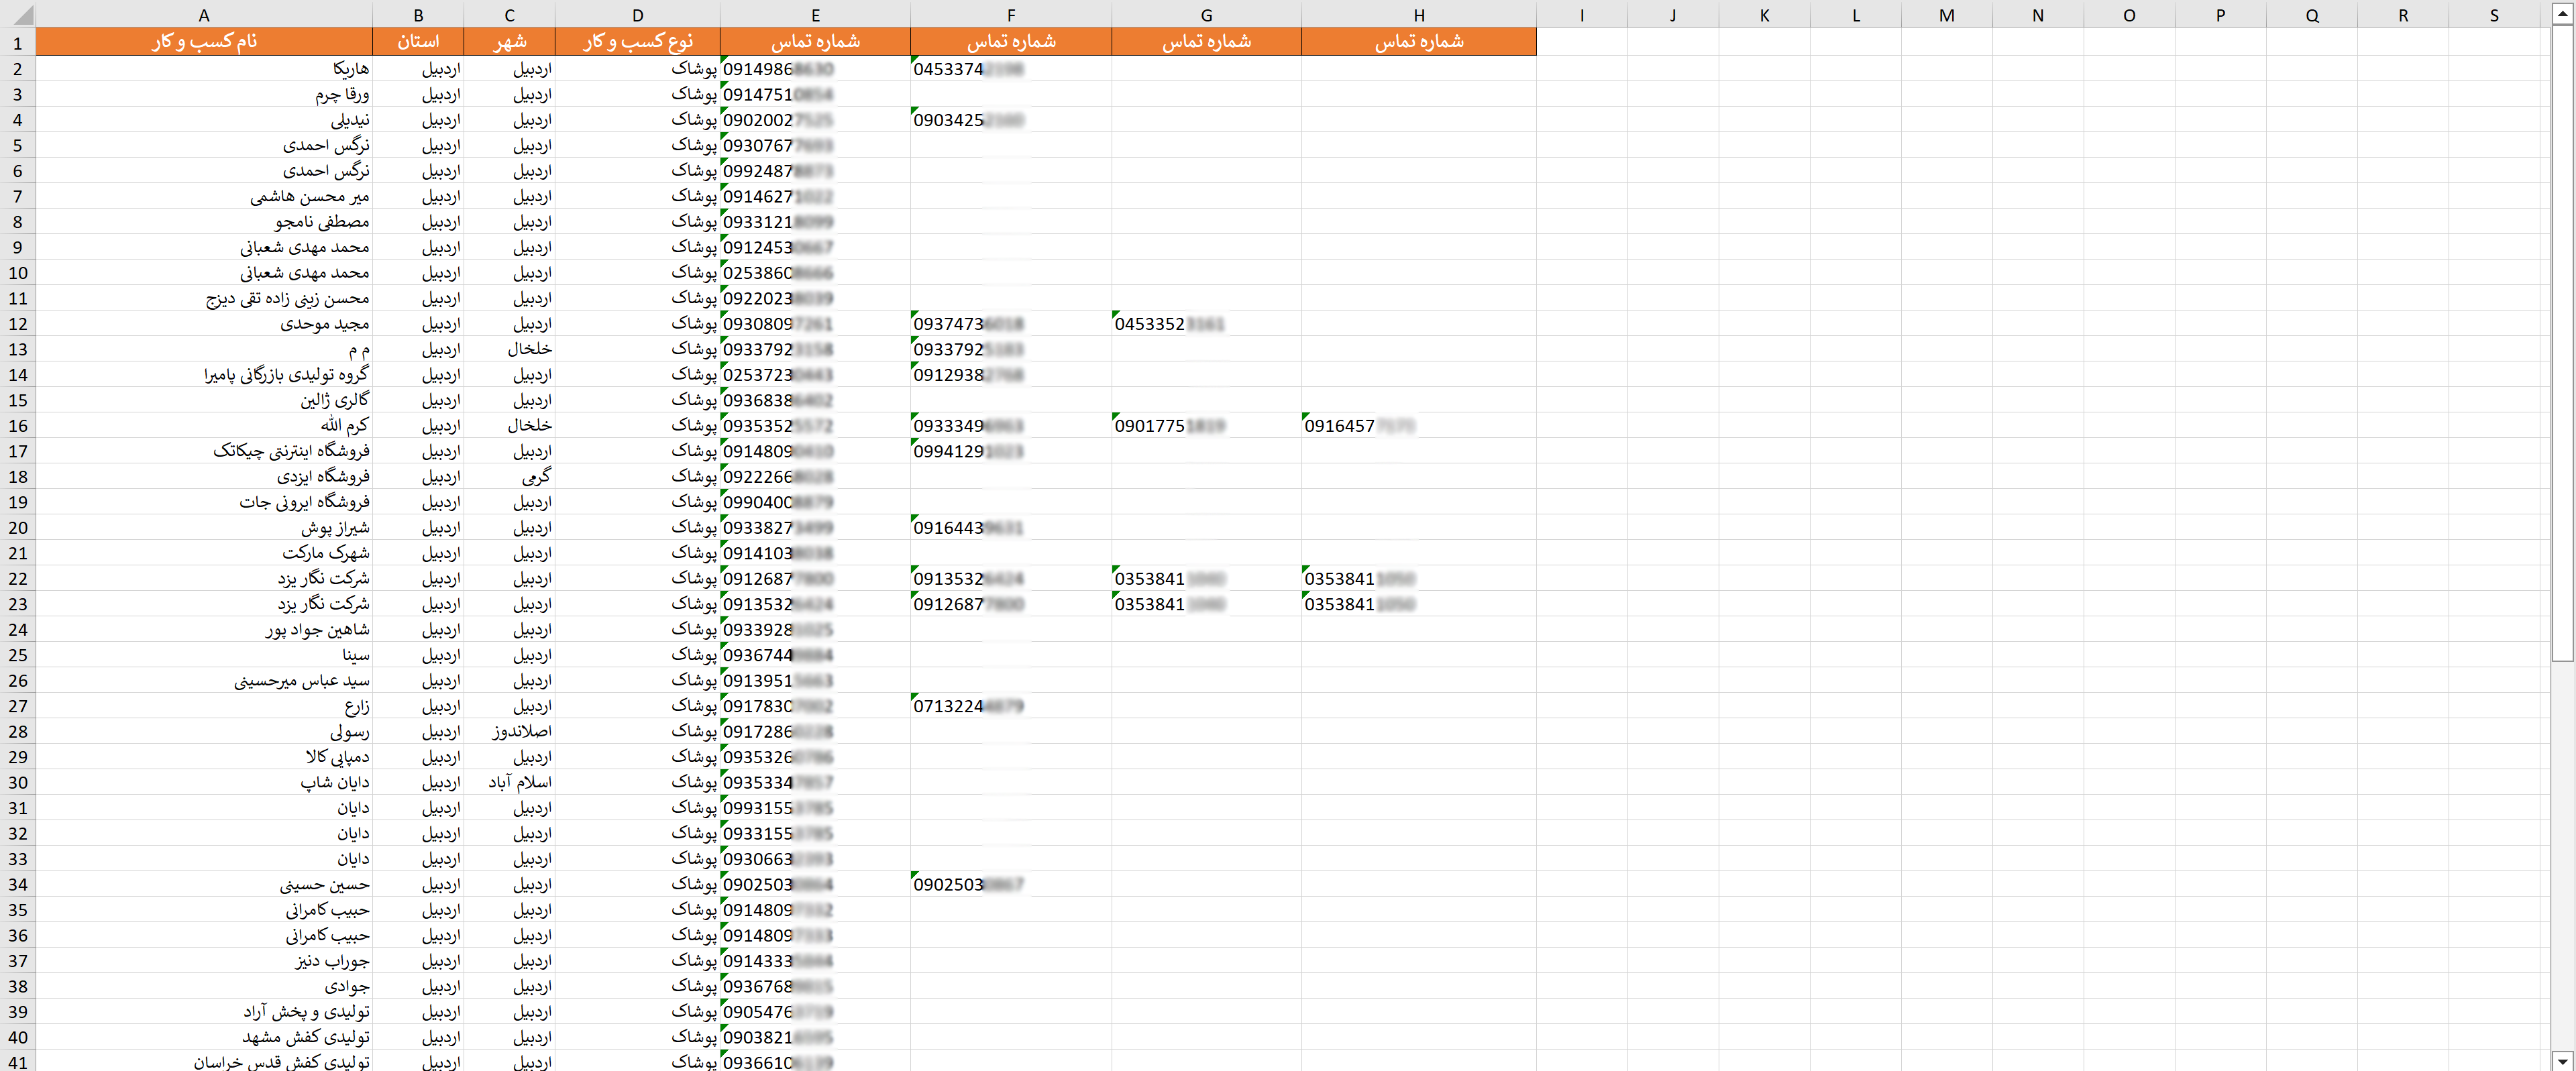Select the cell 'شیراز پوش'
This screenshot has height=1071, width=2576.
(204, 527)
